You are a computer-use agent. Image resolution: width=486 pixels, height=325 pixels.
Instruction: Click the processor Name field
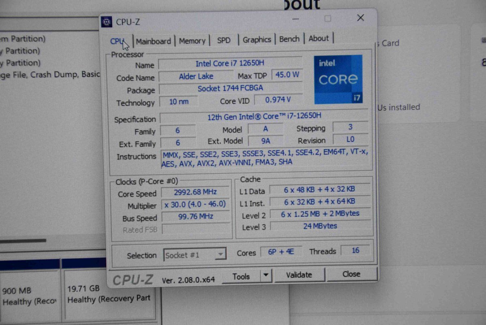pos(230,64)
